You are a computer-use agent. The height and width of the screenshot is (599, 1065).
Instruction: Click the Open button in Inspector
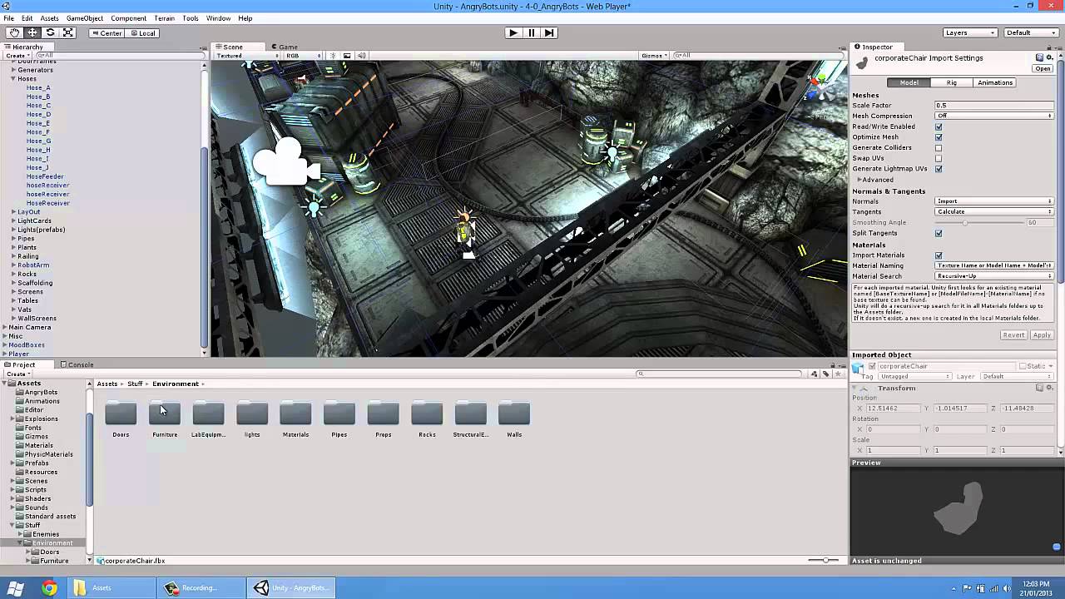click(1043, 68)
